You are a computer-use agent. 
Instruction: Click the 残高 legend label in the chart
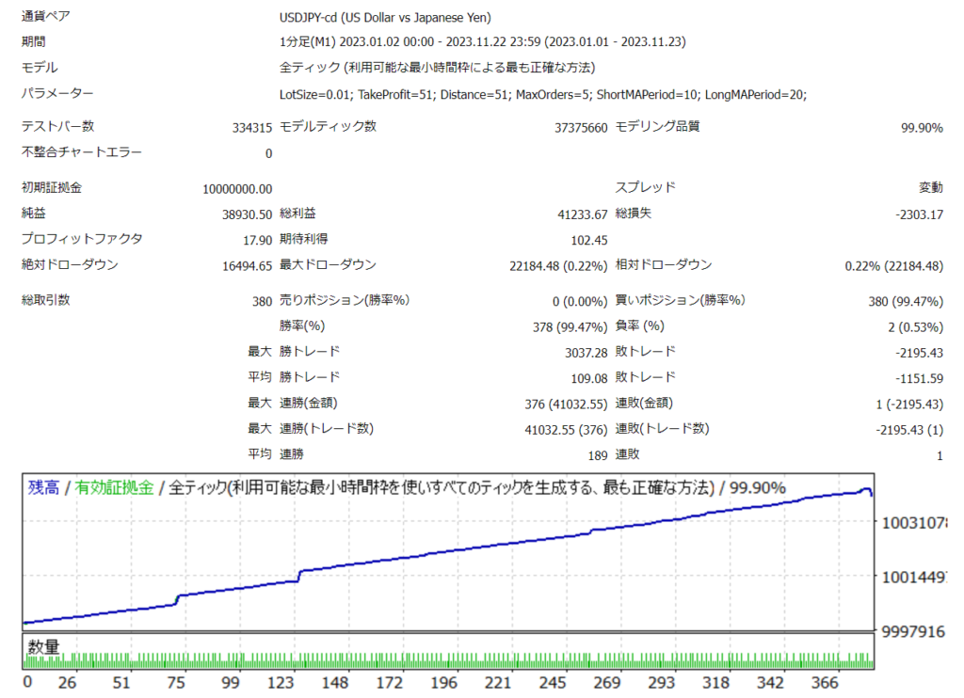point(43,487)
